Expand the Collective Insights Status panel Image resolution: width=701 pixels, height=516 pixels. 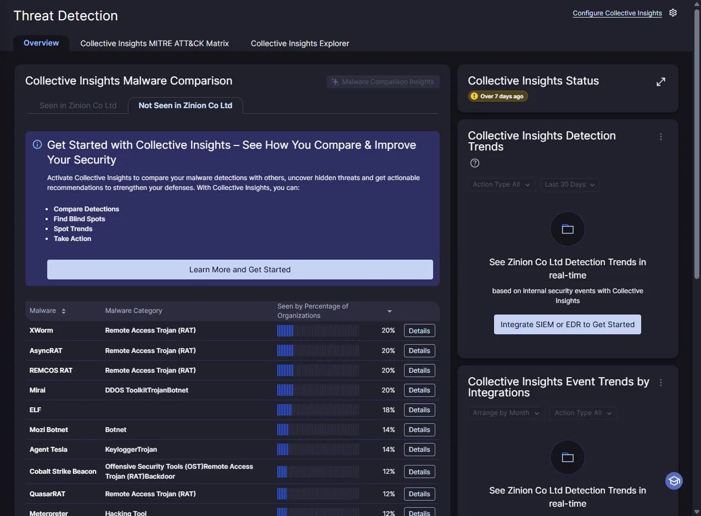[661, 82]
